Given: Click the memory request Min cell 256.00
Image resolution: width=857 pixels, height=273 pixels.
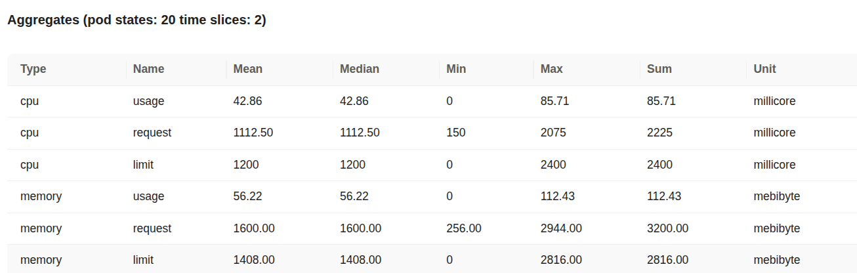Looking at the screenshot, I should coord(464,228).
